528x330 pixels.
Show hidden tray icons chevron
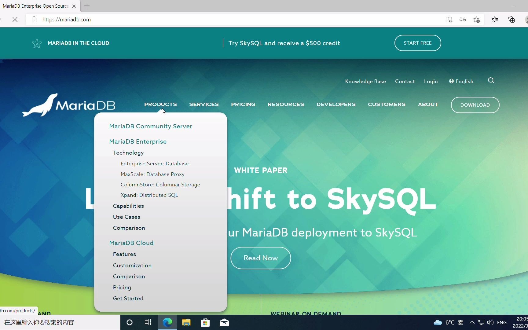point(472,322)
